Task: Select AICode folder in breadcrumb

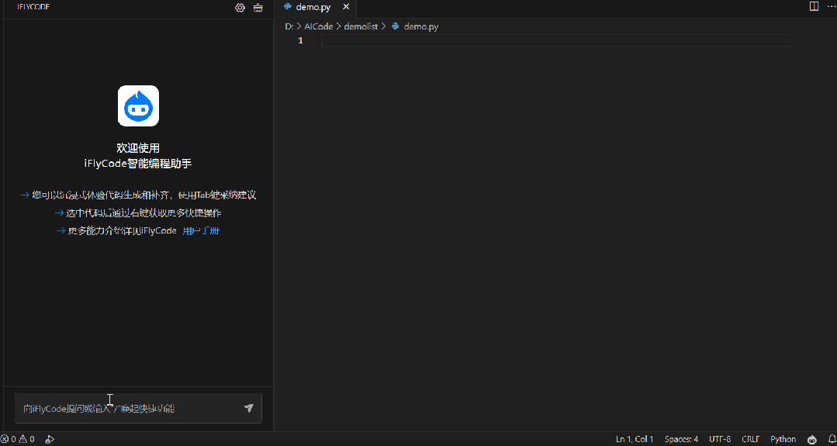Action: [319, 26]
